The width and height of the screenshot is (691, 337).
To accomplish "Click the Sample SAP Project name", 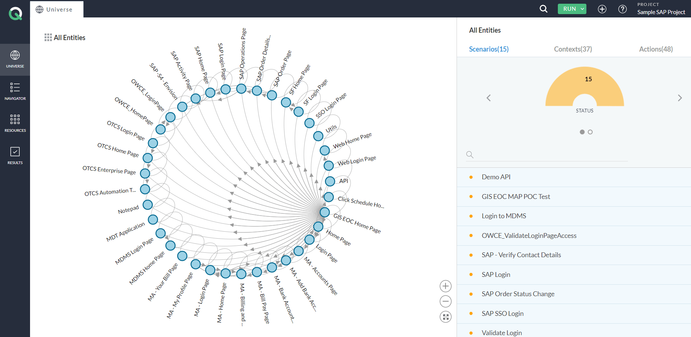I will click(661, 12).
